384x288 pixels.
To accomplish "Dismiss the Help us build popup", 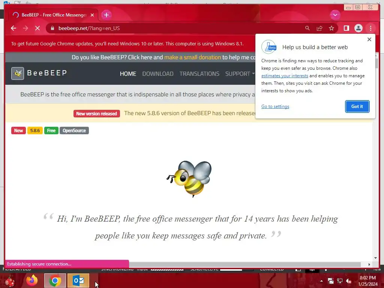I will (369, 39).
